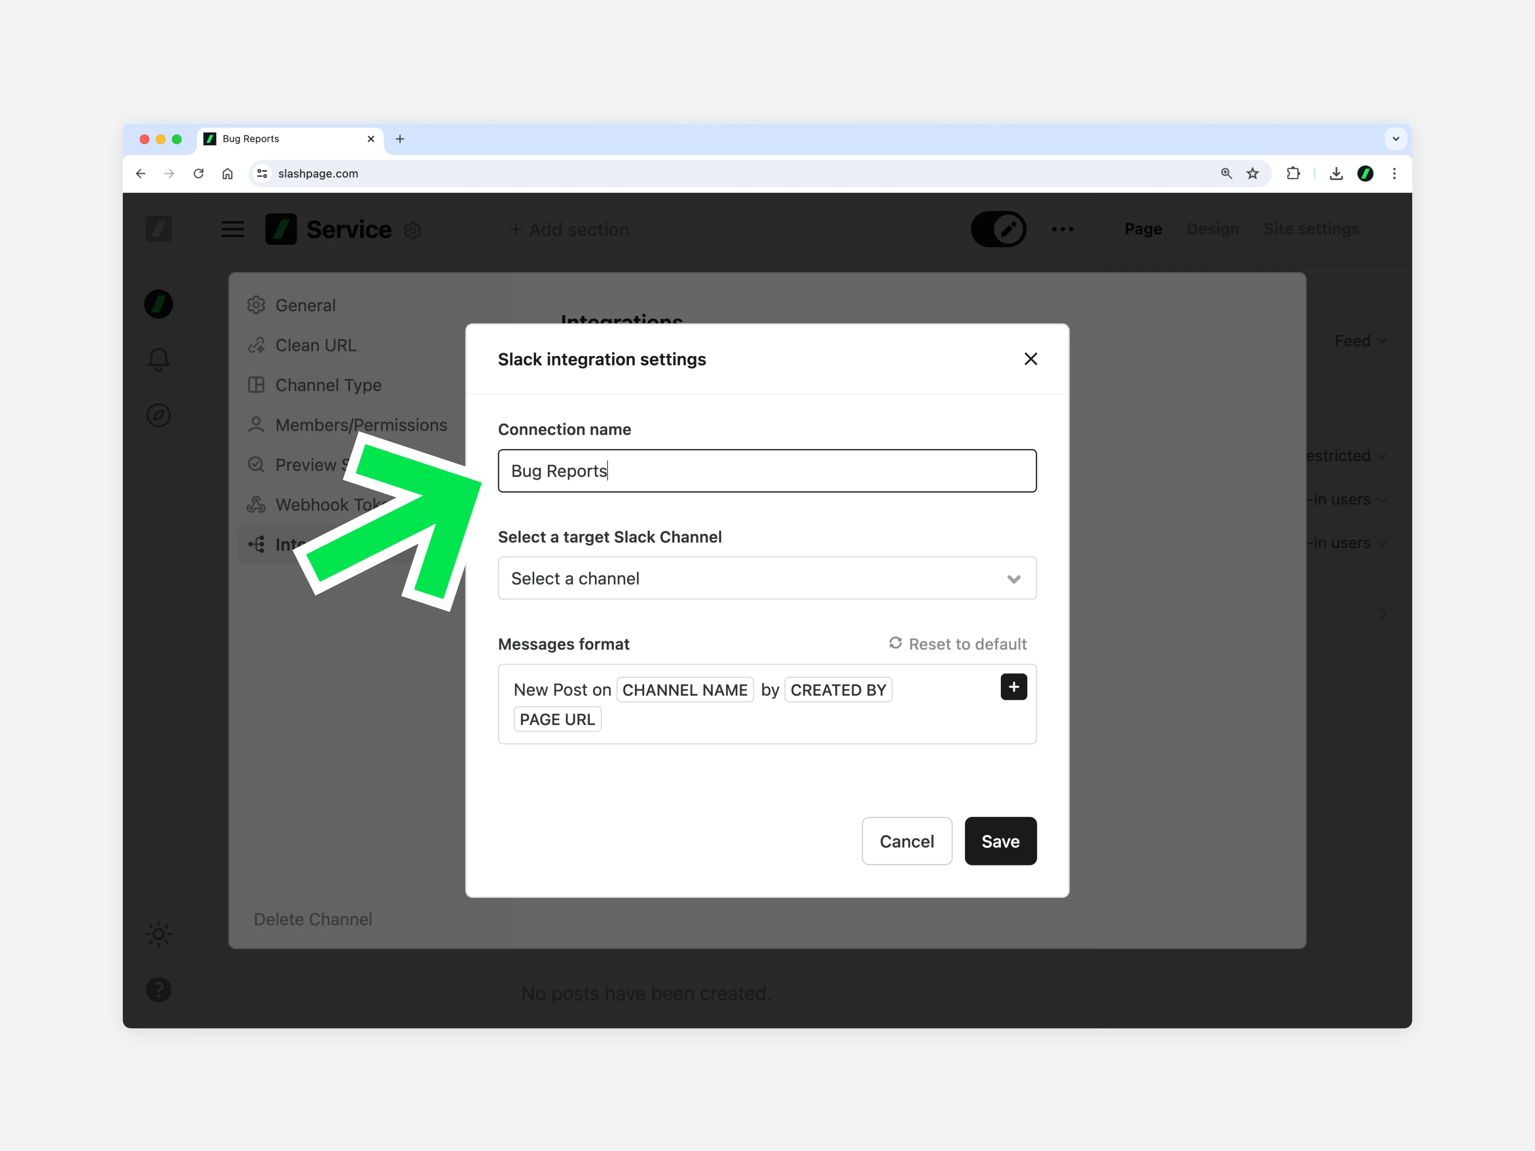Open the browser downloads

1336,173
